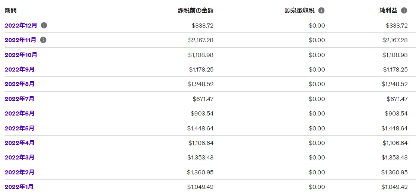The height and width of the screenshot is (193, 416).
Task: View the 2022年3月 period details
Action: (x=19, y=157)
